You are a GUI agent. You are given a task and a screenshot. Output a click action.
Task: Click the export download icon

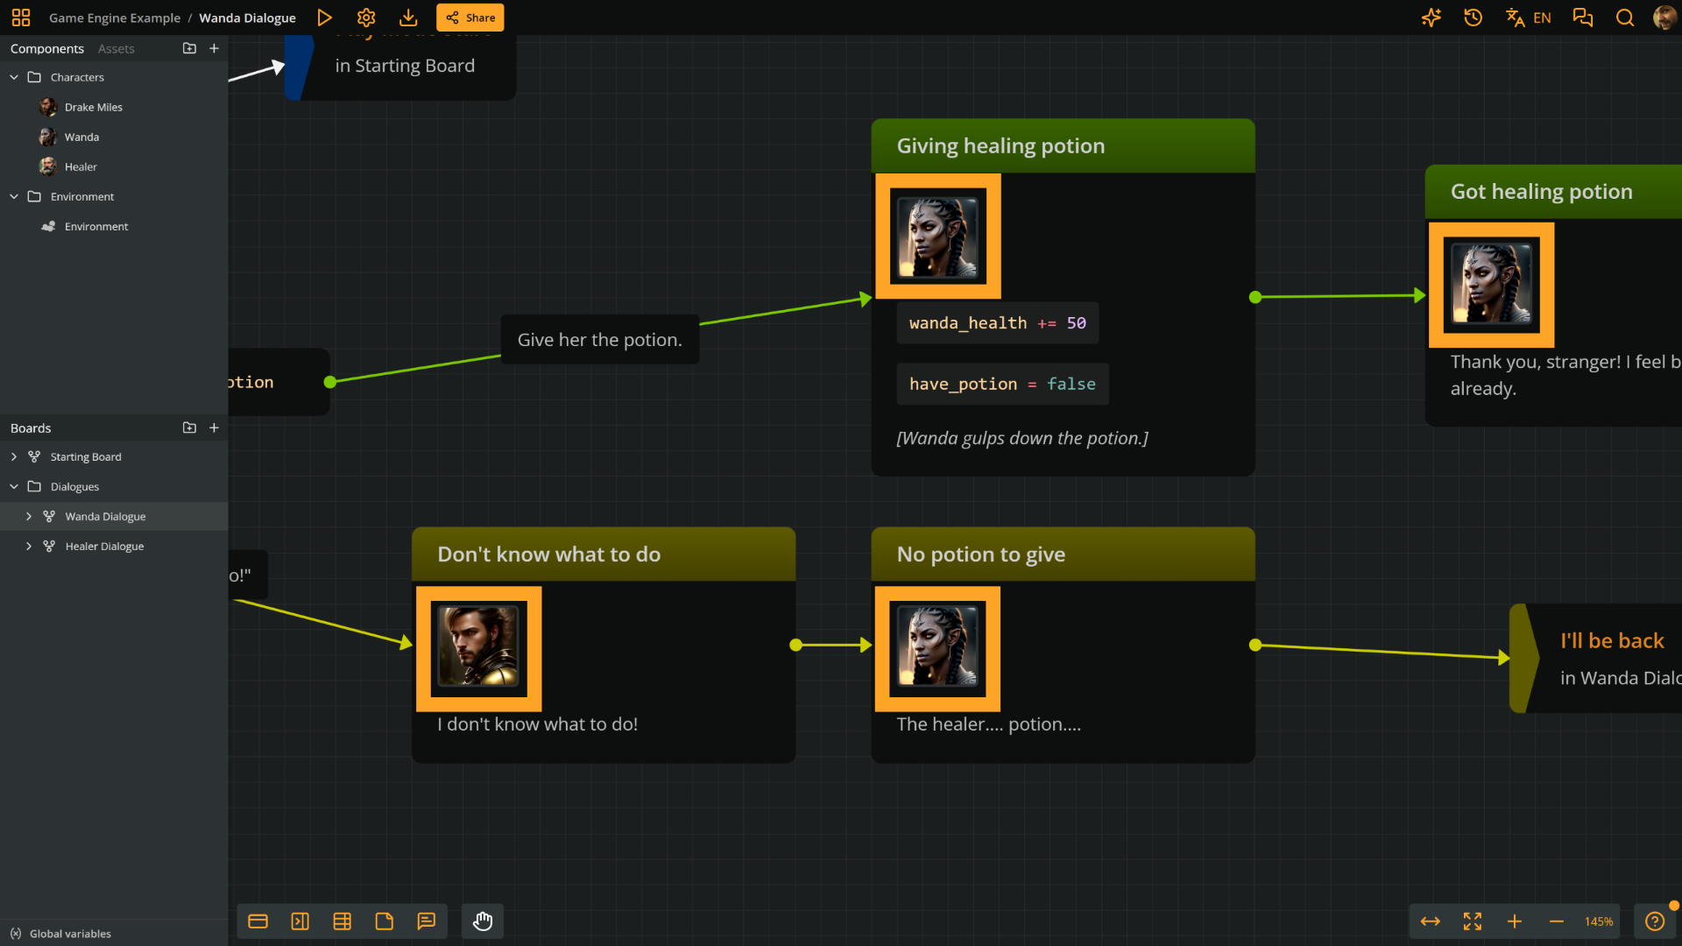(408, 18)
